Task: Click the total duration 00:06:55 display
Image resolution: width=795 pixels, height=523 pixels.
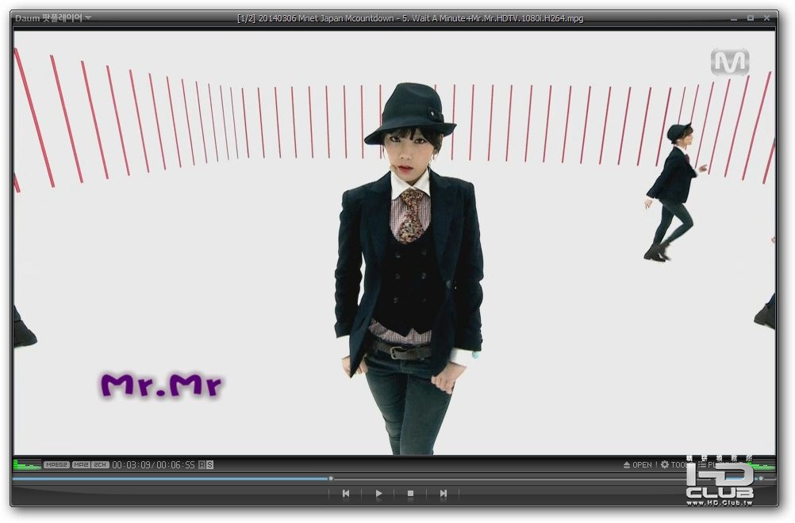Action: (x=175, y=465)
